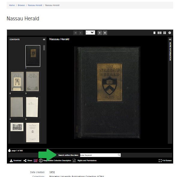
Task: Select page 4 thumbnail
Action: pyautogui.click(x=17, y=107)
